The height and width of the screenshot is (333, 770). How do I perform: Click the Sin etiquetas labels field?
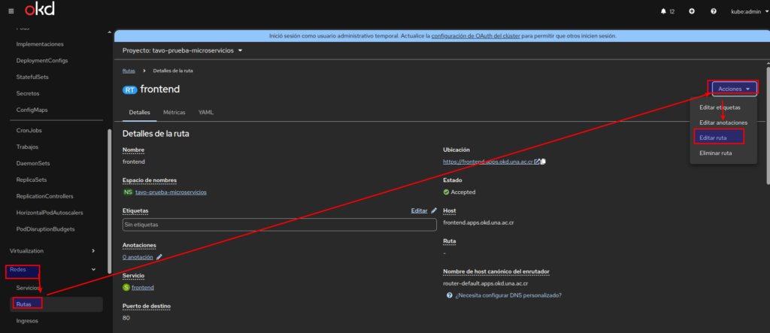[279, 224]
